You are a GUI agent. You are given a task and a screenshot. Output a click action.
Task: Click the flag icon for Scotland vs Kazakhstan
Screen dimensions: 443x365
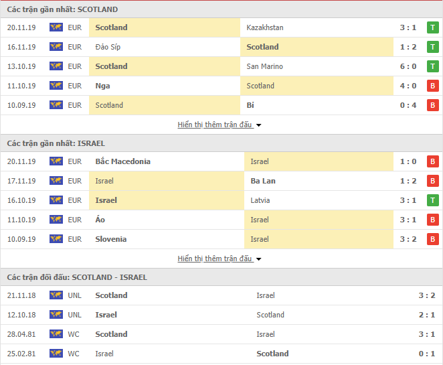(x=56, y=27)
